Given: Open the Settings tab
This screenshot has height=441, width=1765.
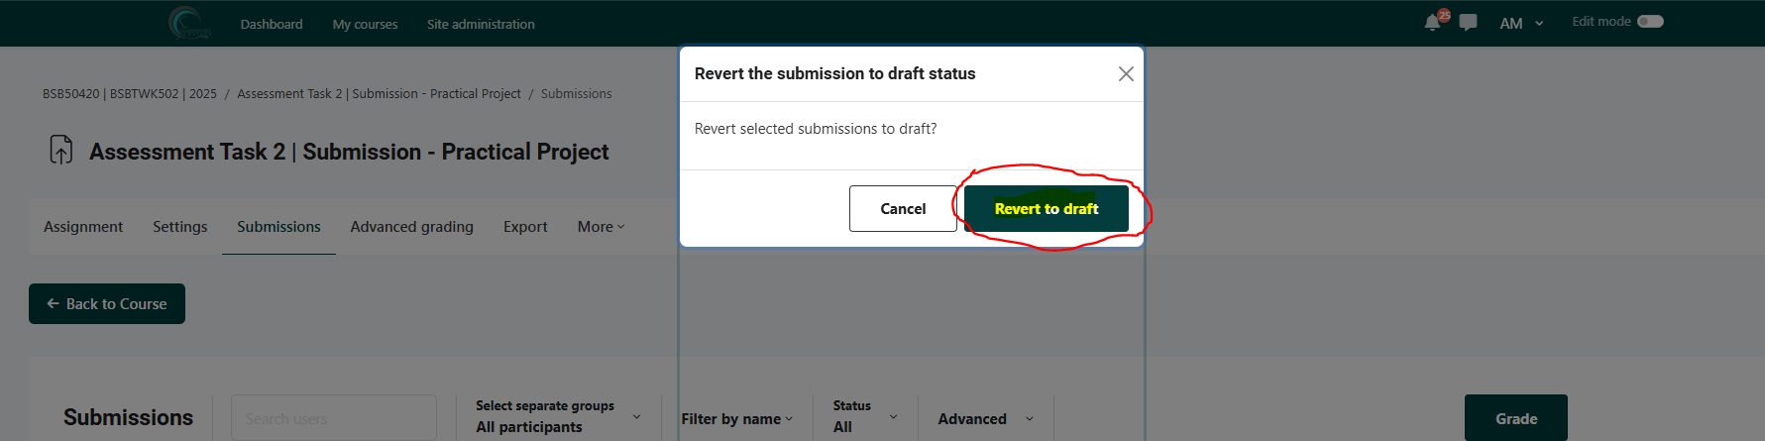Looking at the screenshot, I should point(180,227).
